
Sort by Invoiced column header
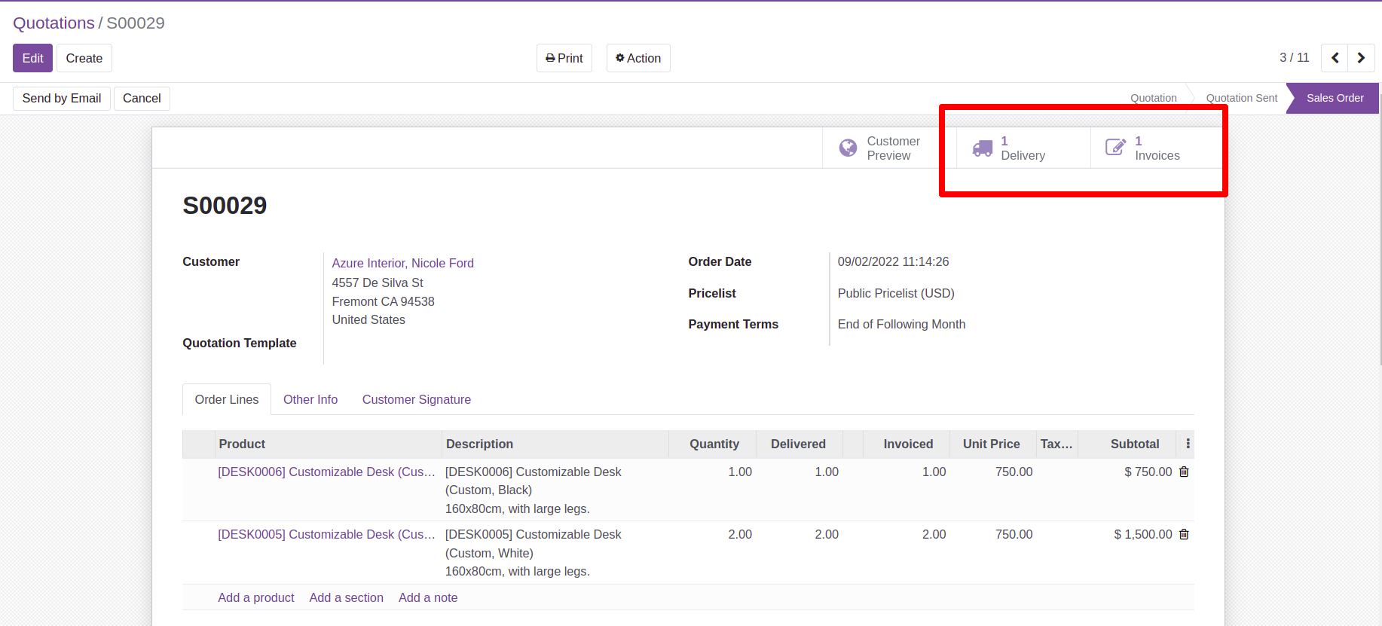pos(907,444)
